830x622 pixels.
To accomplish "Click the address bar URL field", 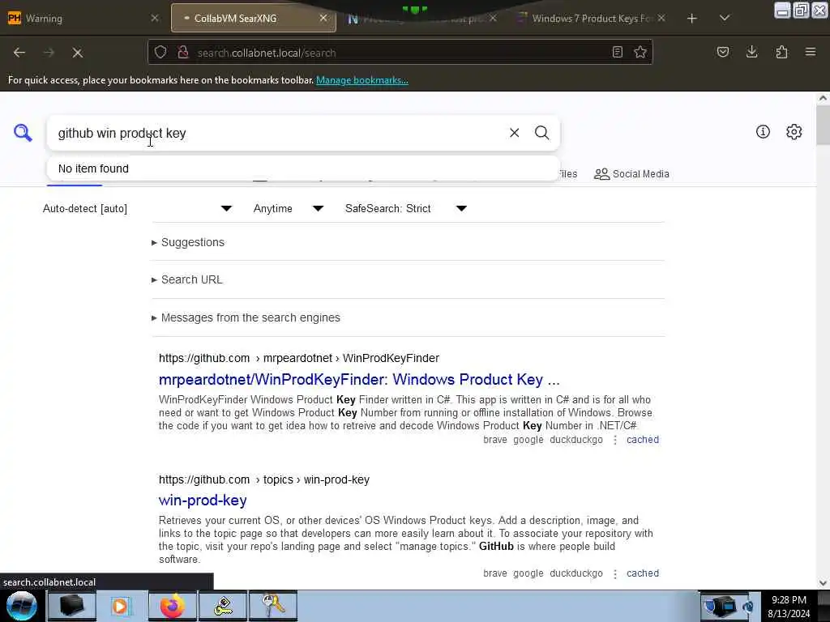I will click(x=400, y=53).
